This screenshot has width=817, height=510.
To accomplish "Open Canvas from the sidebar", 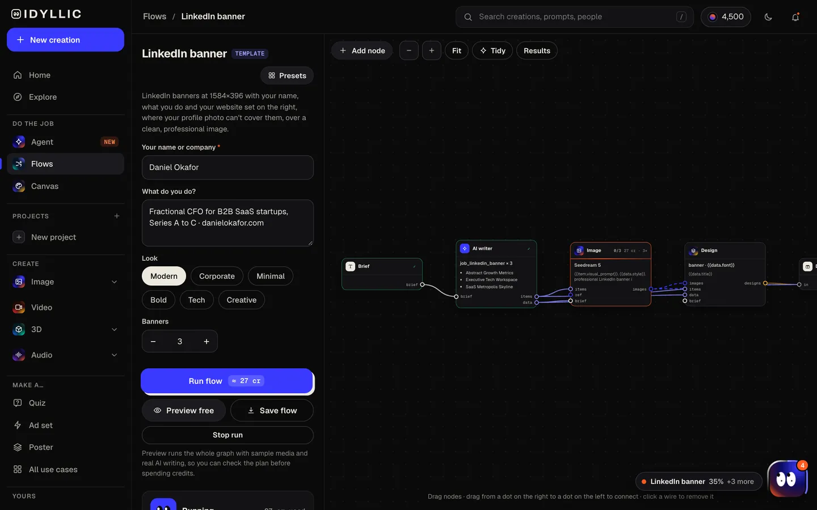I will [x=65, y=186].
